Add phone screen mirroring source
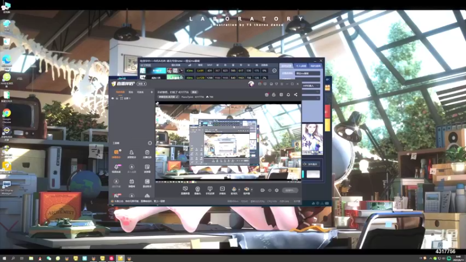The height and width of the screenshot is (262, 466). tap(210, 190)
